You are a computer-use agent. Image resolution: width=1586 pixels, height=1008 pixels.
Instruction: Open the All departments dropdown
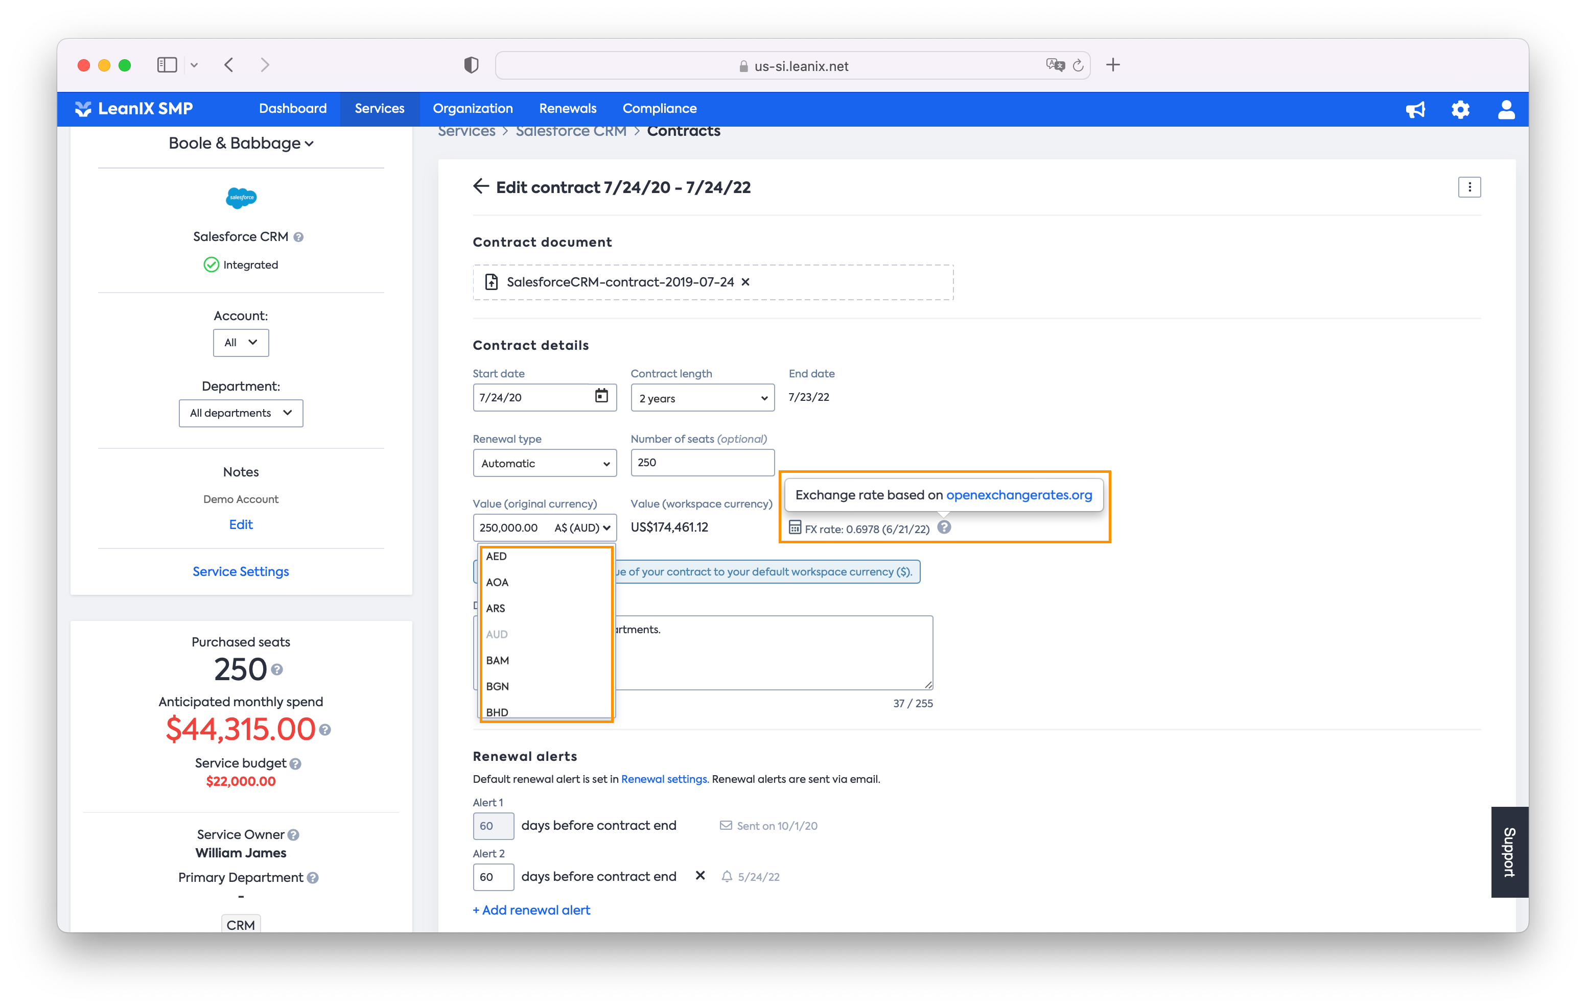[x=241, y=413]
